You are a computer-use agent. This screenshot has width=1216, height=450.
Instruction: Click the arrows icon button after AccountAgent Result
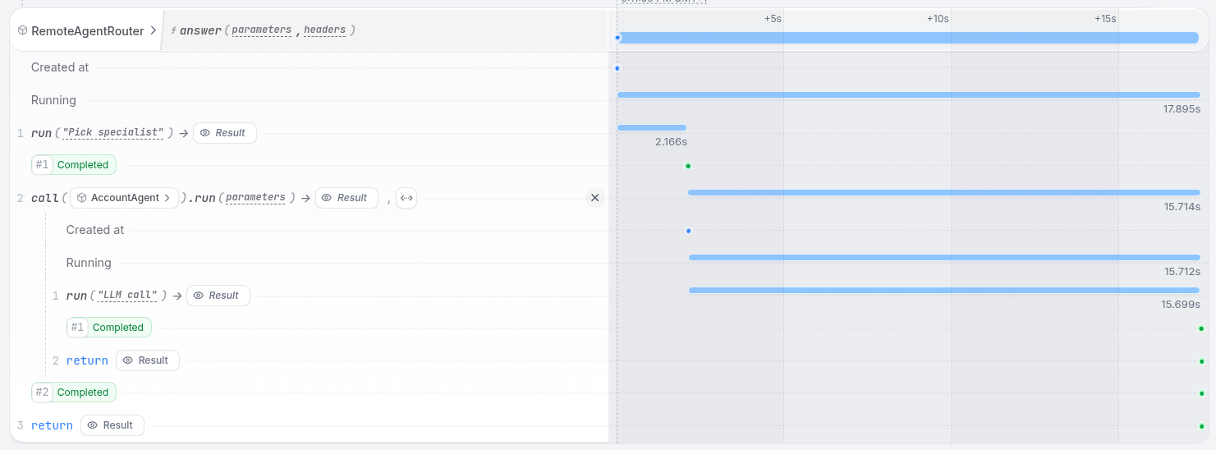(x=406, y=198)
